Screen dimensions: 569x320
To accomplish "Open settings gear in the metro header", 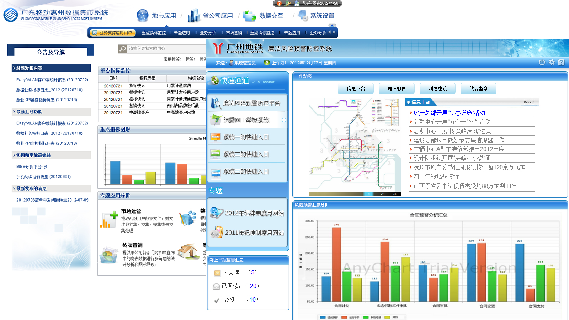I will (x=552, y=62).
